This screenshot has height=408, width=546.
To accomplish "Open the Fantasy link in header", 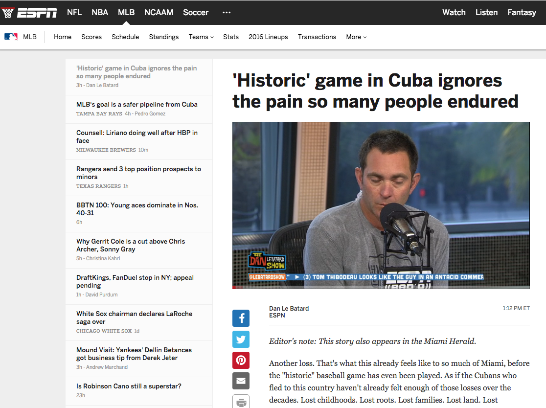I will (522, 13).
